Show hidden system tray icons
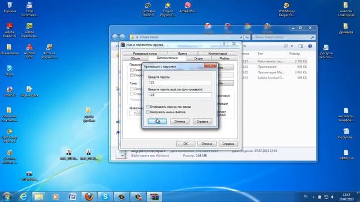 click(313, 197)
